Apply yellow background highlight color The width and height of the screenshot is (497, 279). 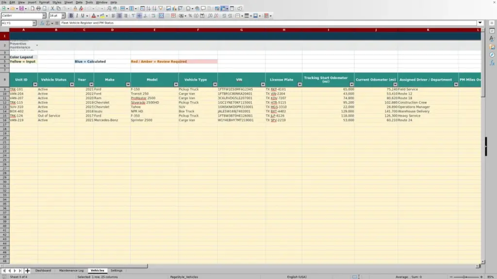[x=102, y=15]
